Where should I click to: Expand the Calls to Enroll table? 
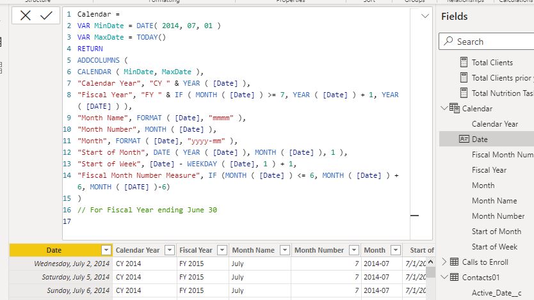[x=444, y=262]
